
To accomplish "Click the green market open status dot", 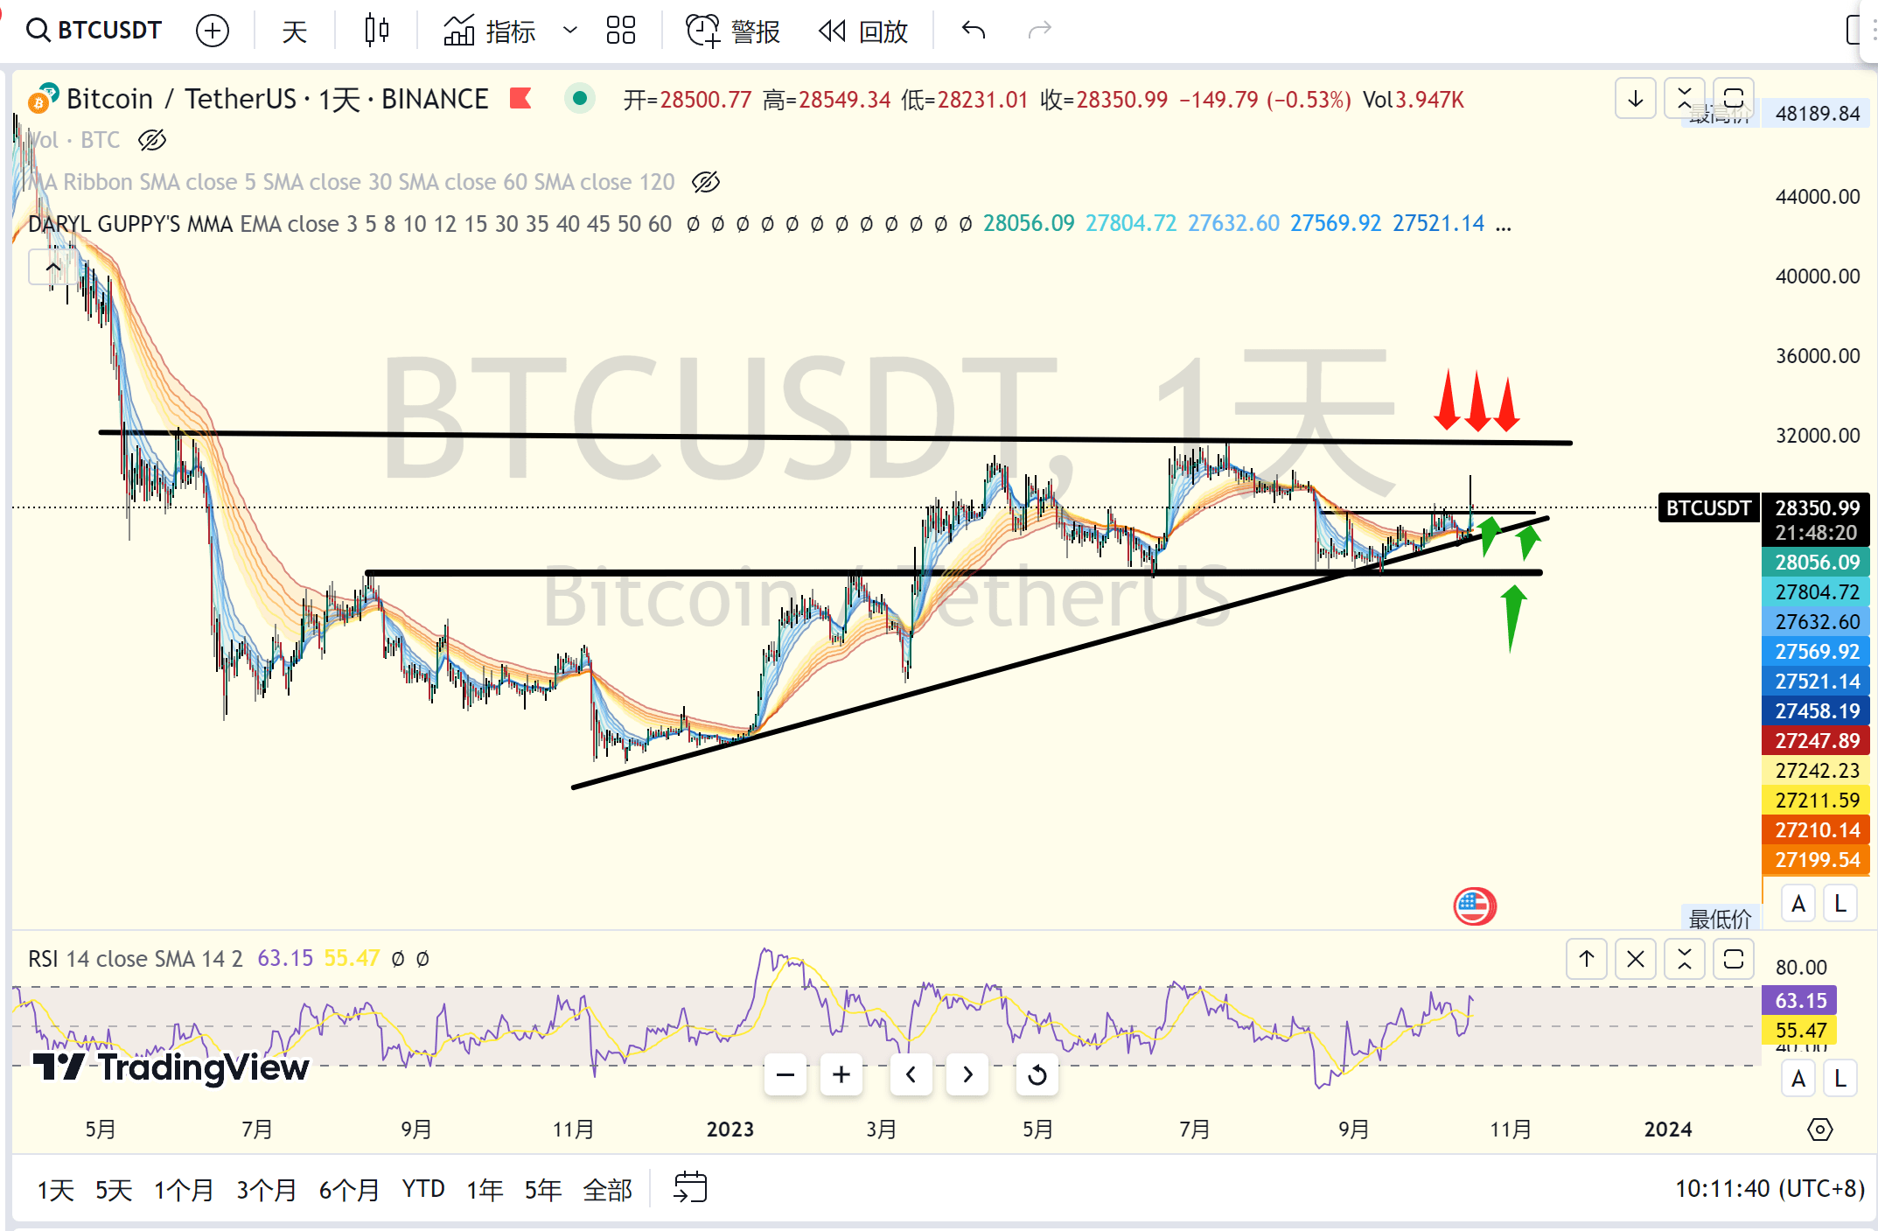I will point(579,98).
